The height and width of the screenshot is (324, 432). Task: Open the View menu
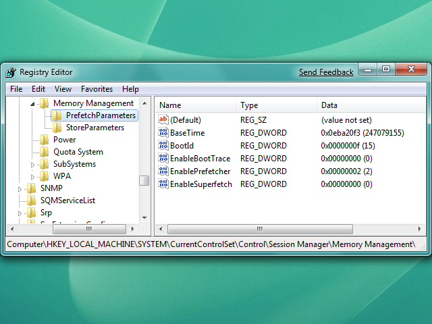click(63, 89)
